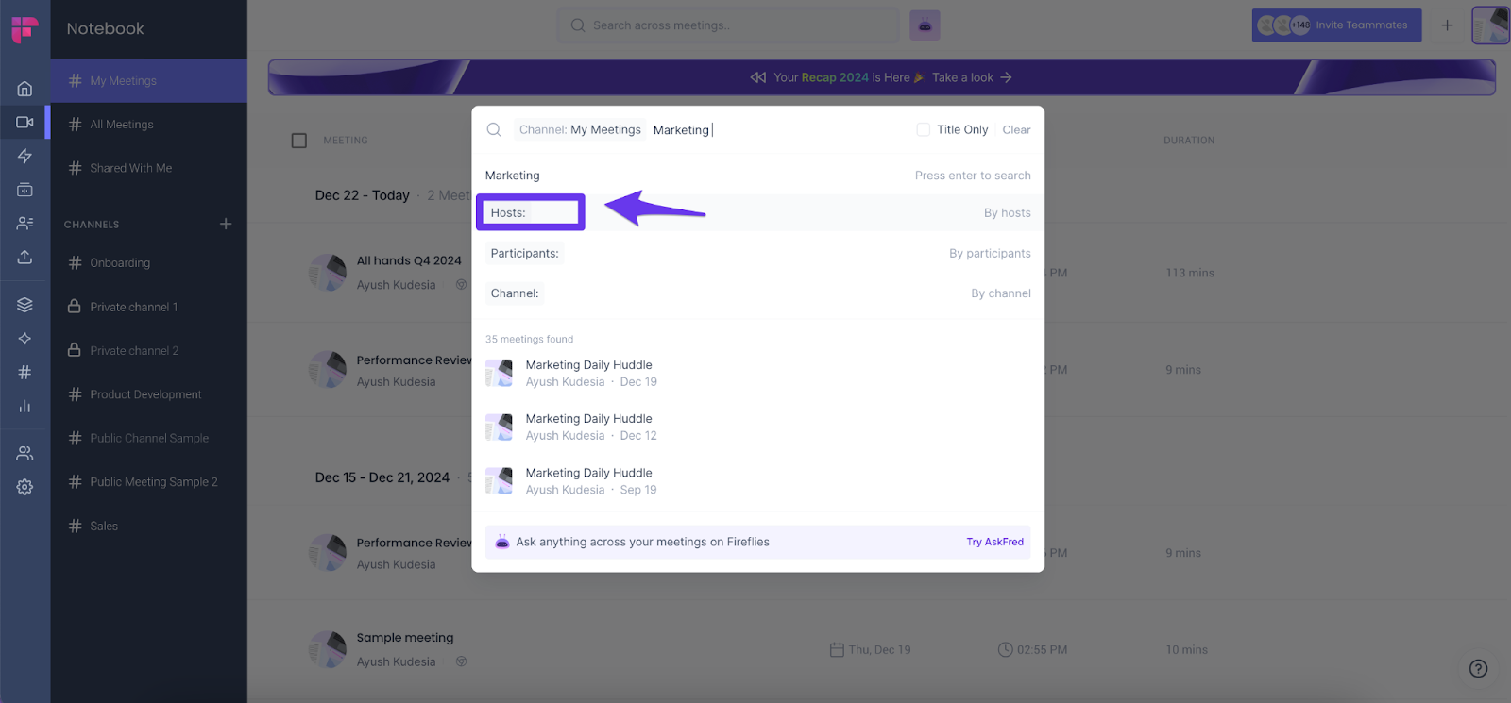Add a new channel with plus icon
Image resolution: width=1511 pixels, height=703 pixels.
pos(226,224)
